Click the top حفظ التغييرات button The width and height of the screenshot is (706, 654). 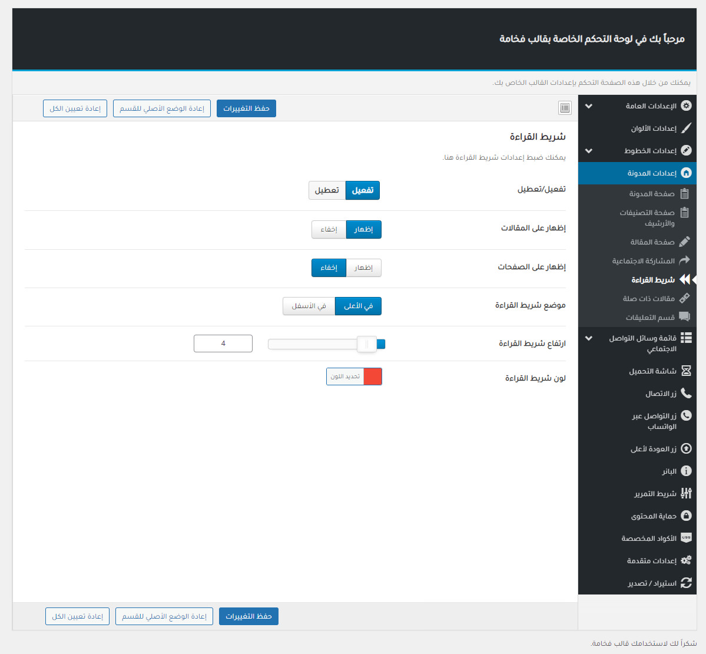coord(246,108)
